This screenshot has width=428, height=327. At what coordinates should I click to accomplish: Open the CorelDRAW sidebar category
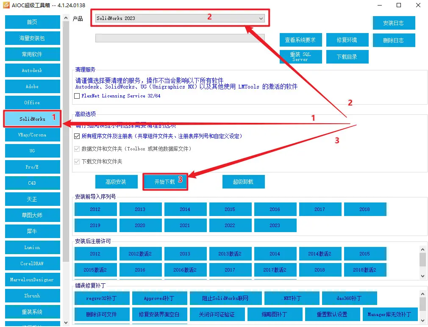(33, 263)
